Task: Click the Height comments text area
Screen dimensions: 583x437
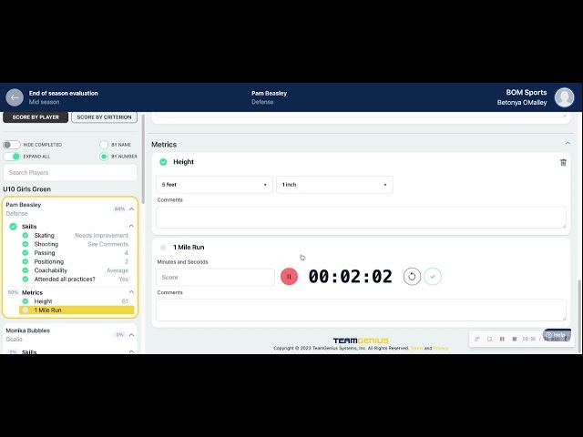Action: coord(361,218)
